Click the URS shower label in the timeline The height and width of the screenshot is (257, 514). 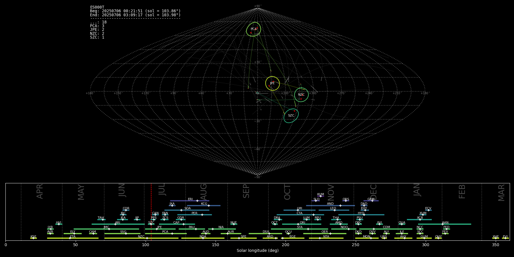pyautogui.click(x=384, y=236)
